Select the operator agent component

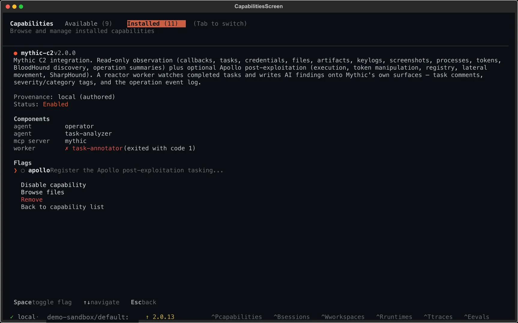(x=79, y=126)
